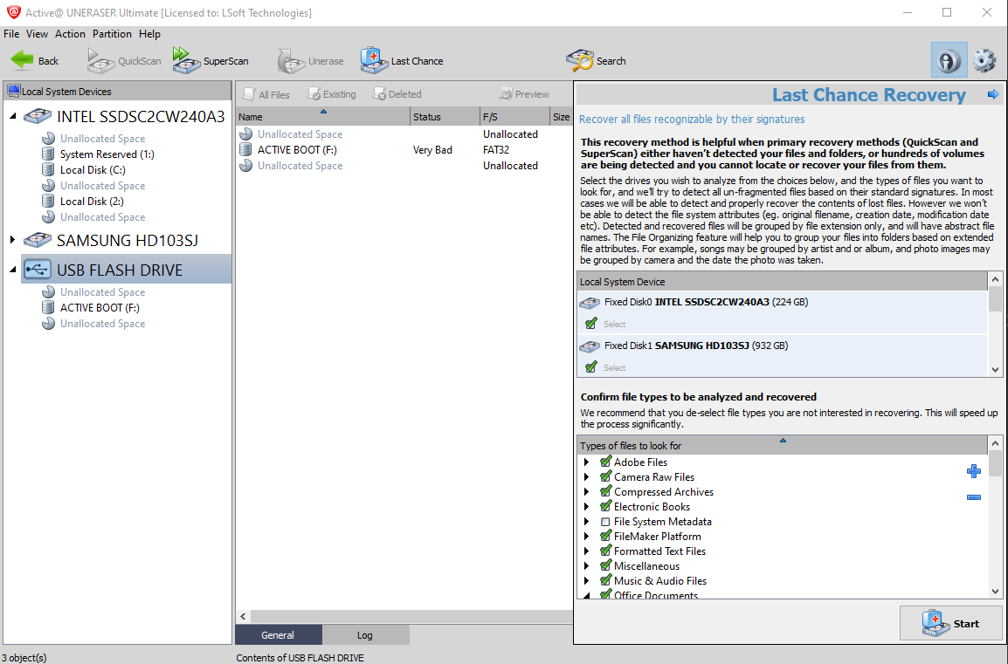Image resolution: width=1008 pixels, height=664 pixels.
Task: Sort list by Size column
Action: point(561,117)
